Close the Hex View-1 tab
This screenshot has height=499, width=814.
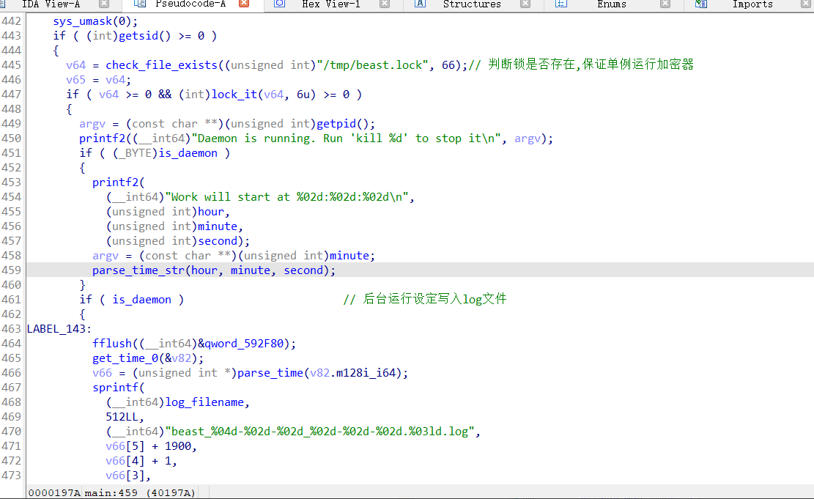point(385,4)
